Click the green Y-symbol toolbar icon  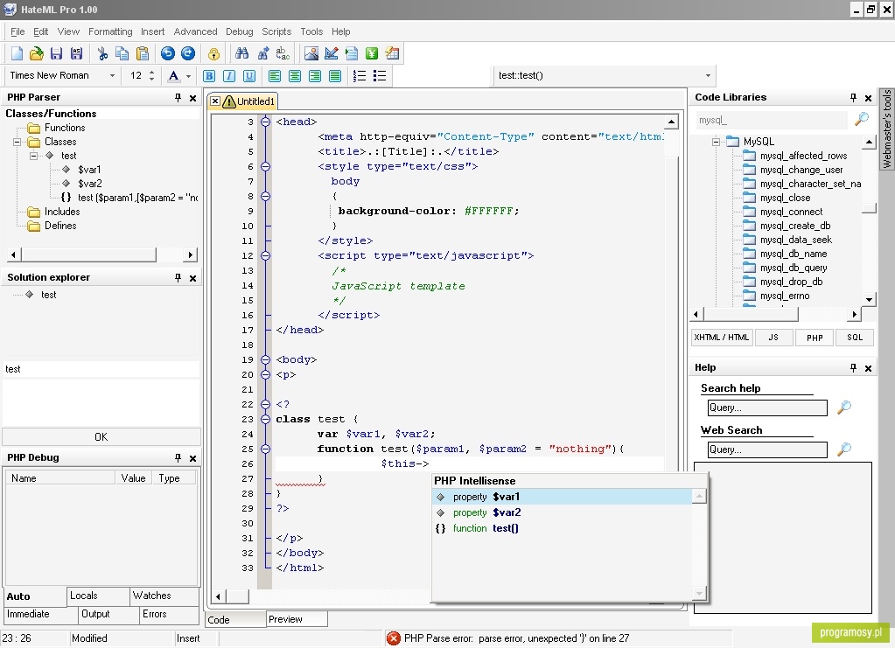[x=372, y=53]
